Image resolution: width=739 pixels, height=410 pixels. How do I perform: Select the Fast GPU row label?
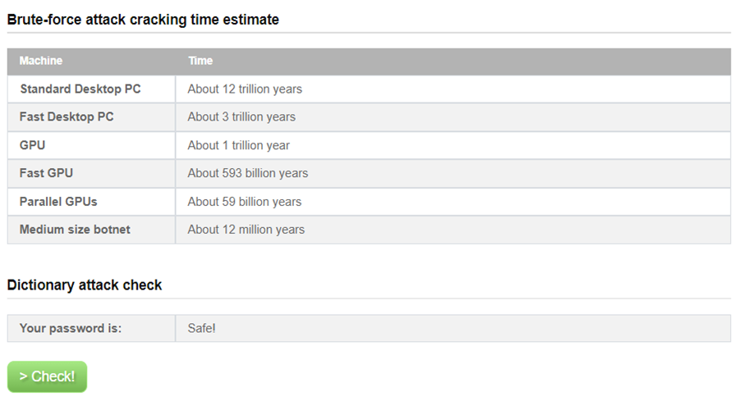click(46, 173)
